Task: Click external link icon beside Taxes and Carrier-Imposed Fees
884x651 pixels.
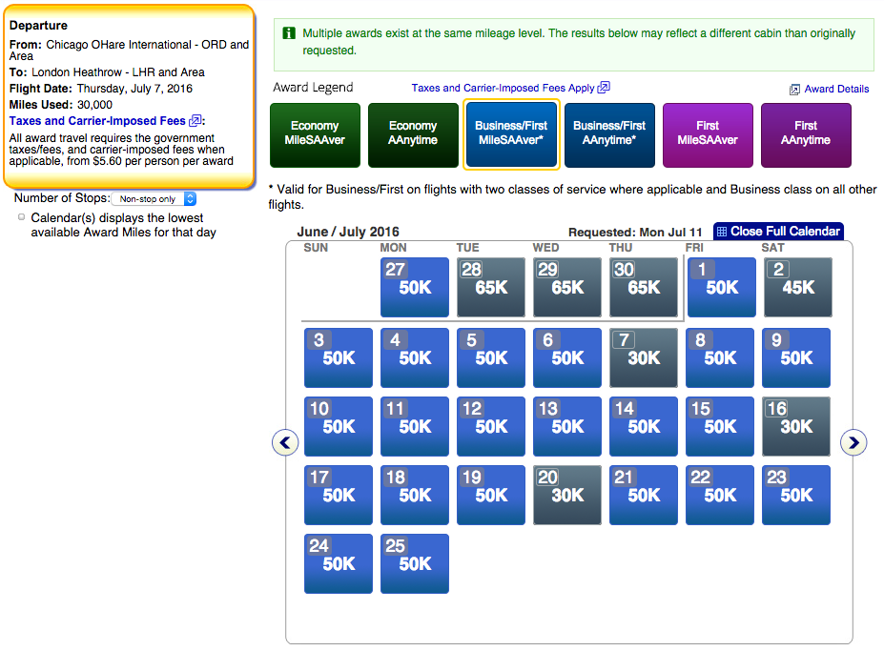Action: tap(195, 121)
